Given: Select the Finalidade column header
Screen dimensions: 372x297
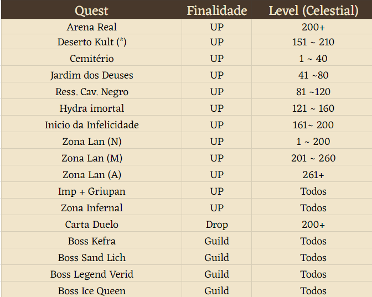Looking at the screenshot, I should tap(217, 10).
